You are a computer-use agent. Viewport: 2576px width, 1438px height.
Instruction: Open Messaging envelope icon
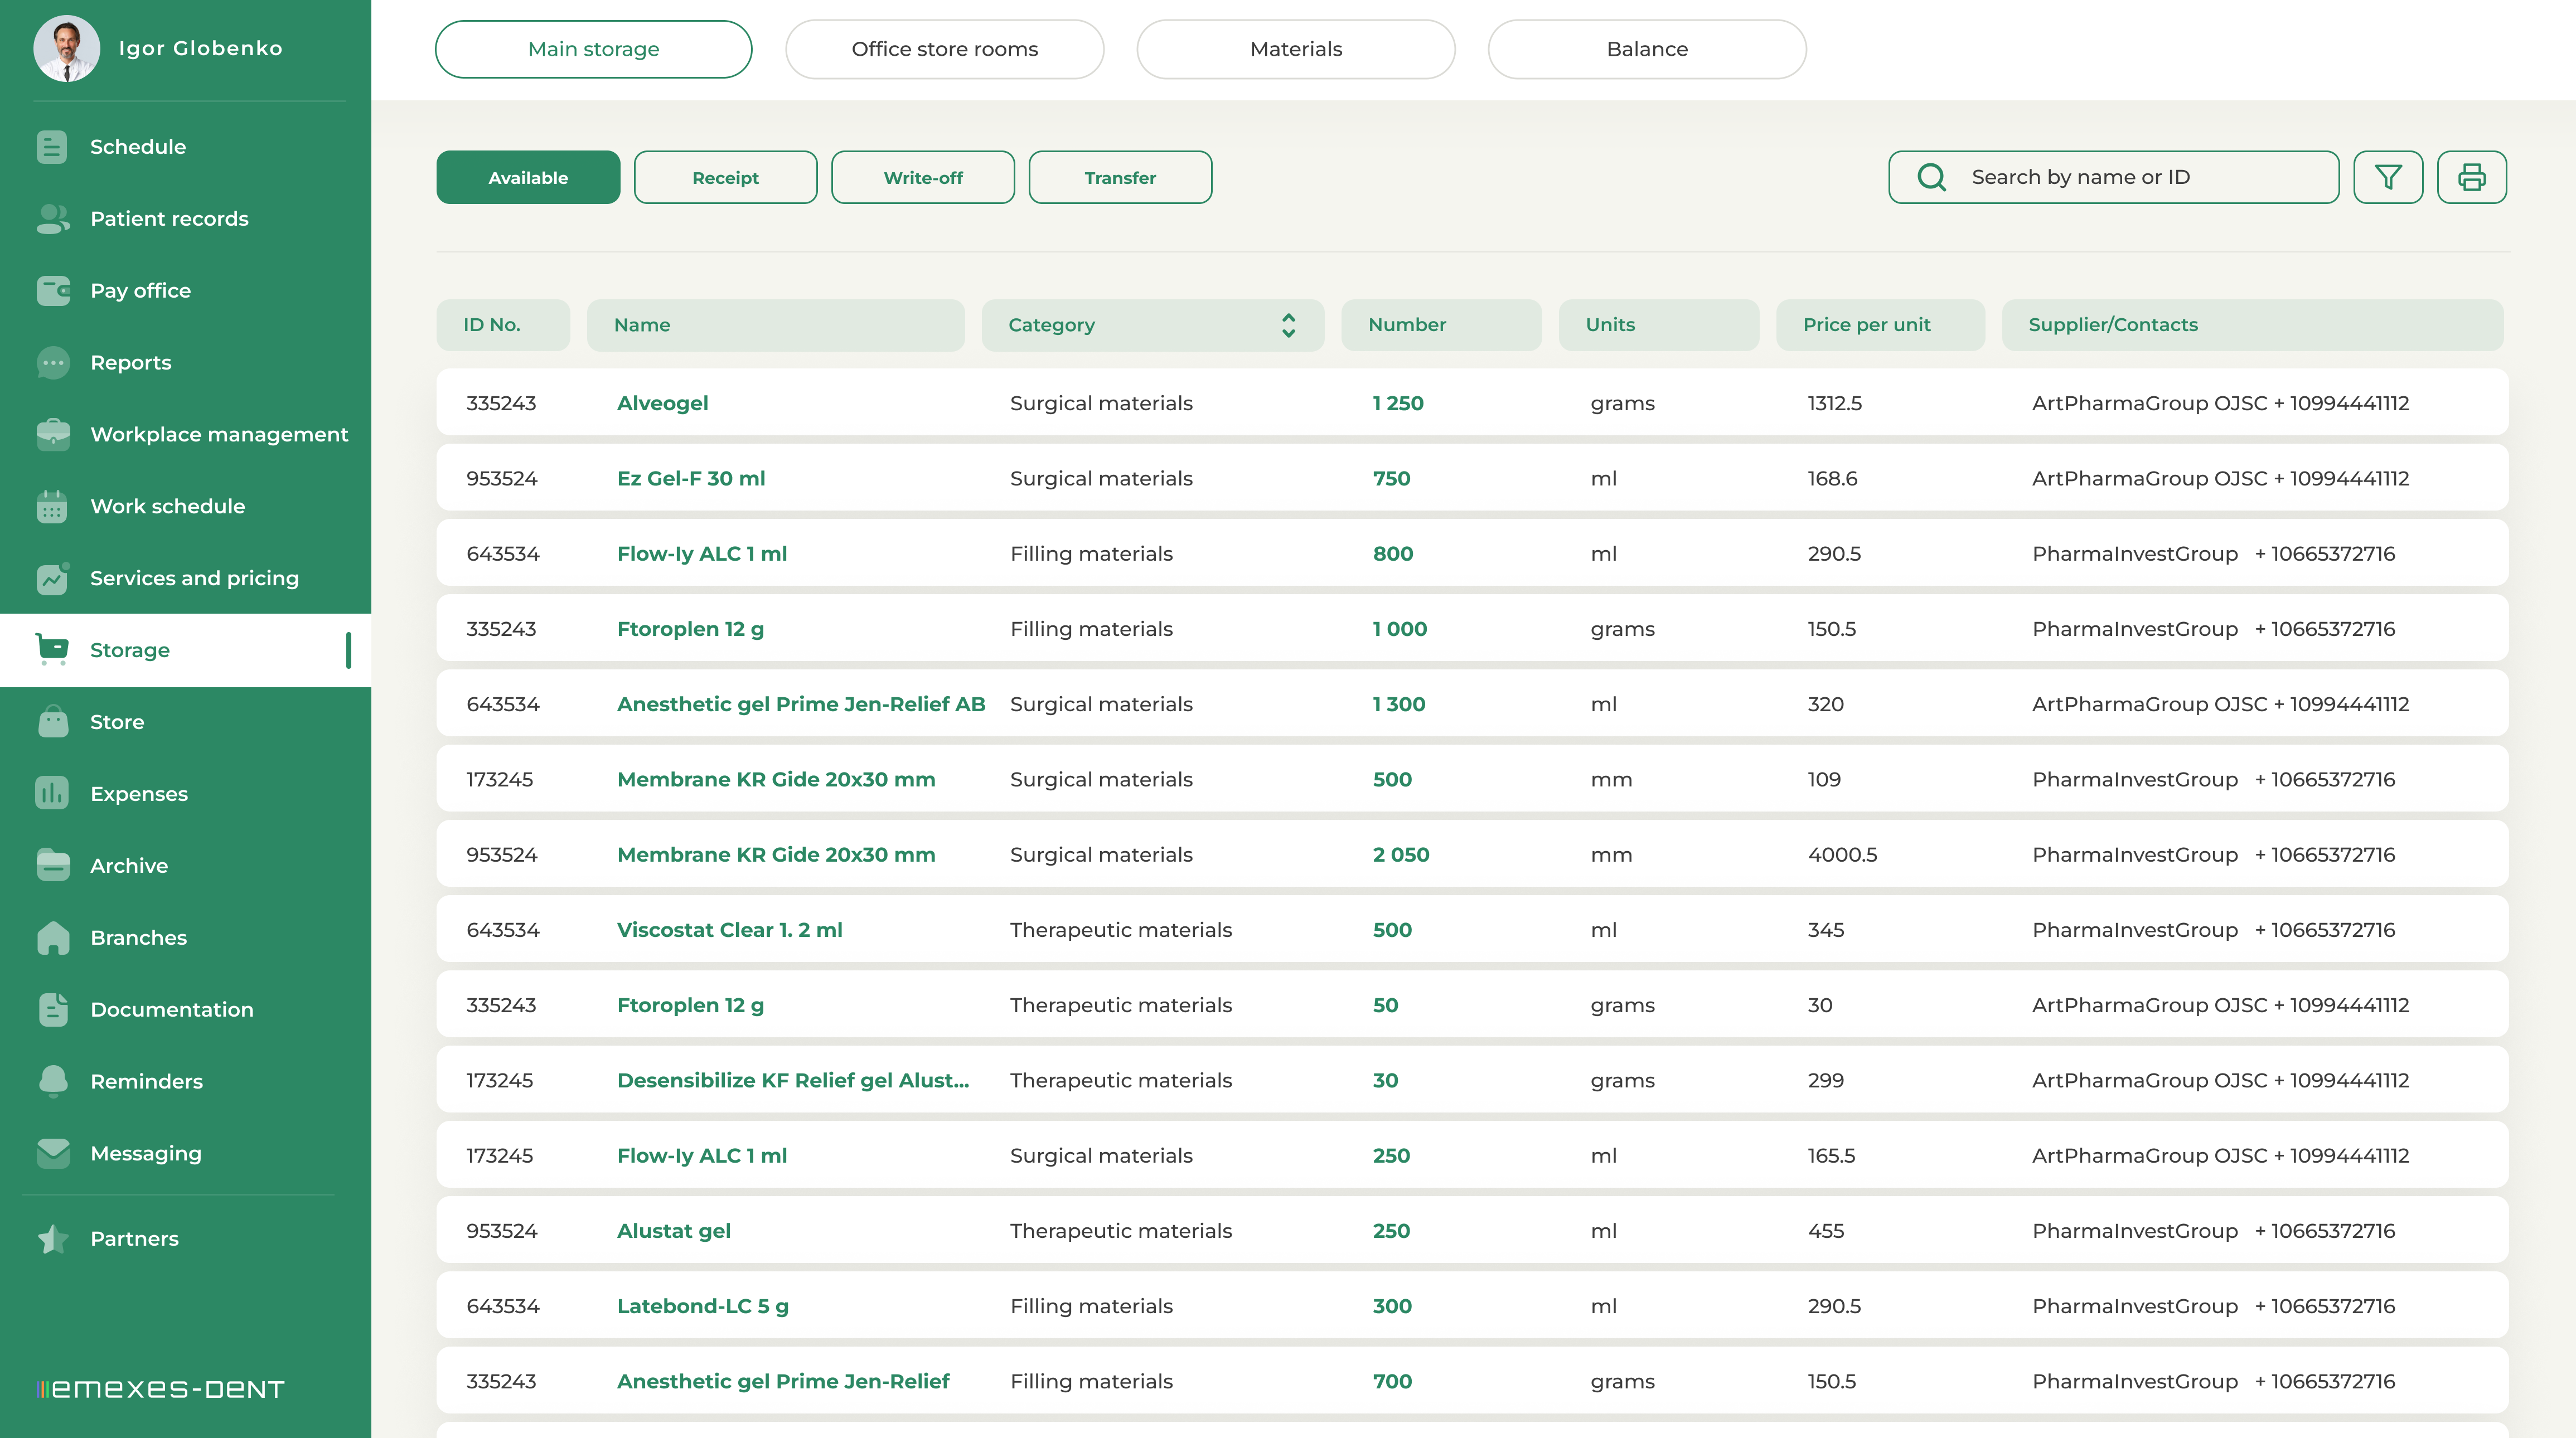click(52, 1153)
